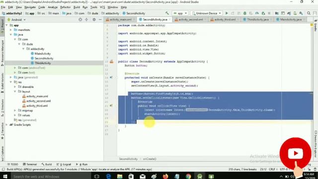Click Attach debugger to process icon
This screenshot has width=318, height=179.
point(263,13)
